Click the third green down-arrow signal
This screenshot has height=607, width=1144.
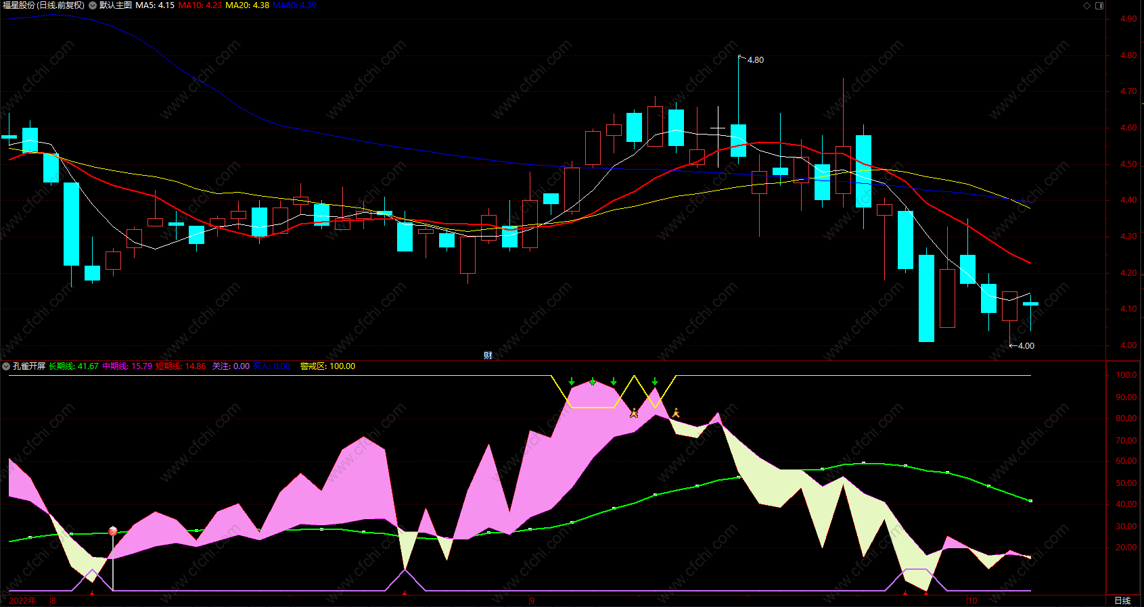[614, 382]
